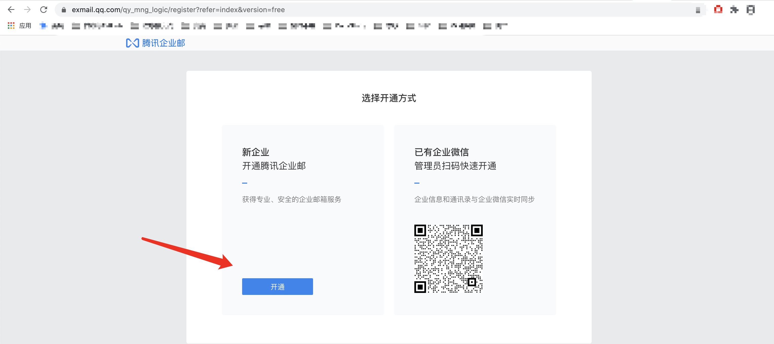Viewport: 774px width, 344px height.
Task: Click the browser back arrow
Action: (11, 10)
